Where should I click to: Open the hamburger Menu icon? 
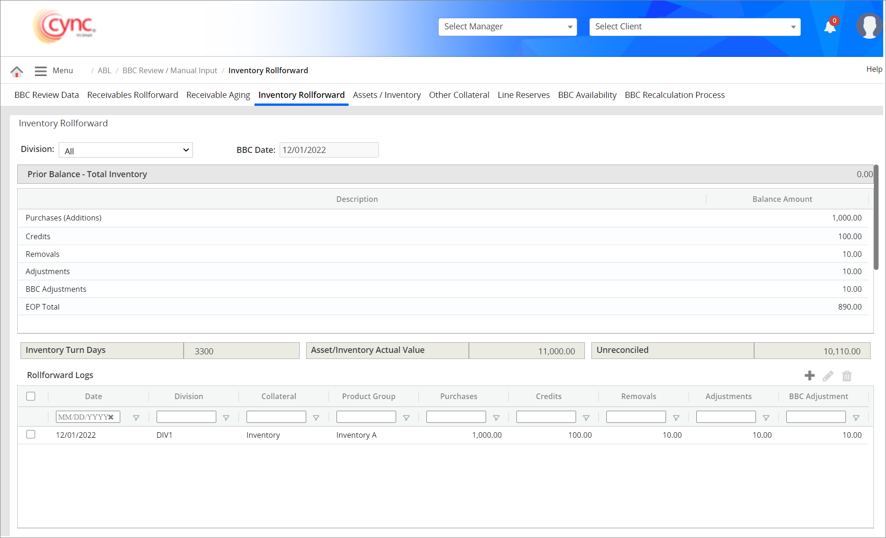41,71
